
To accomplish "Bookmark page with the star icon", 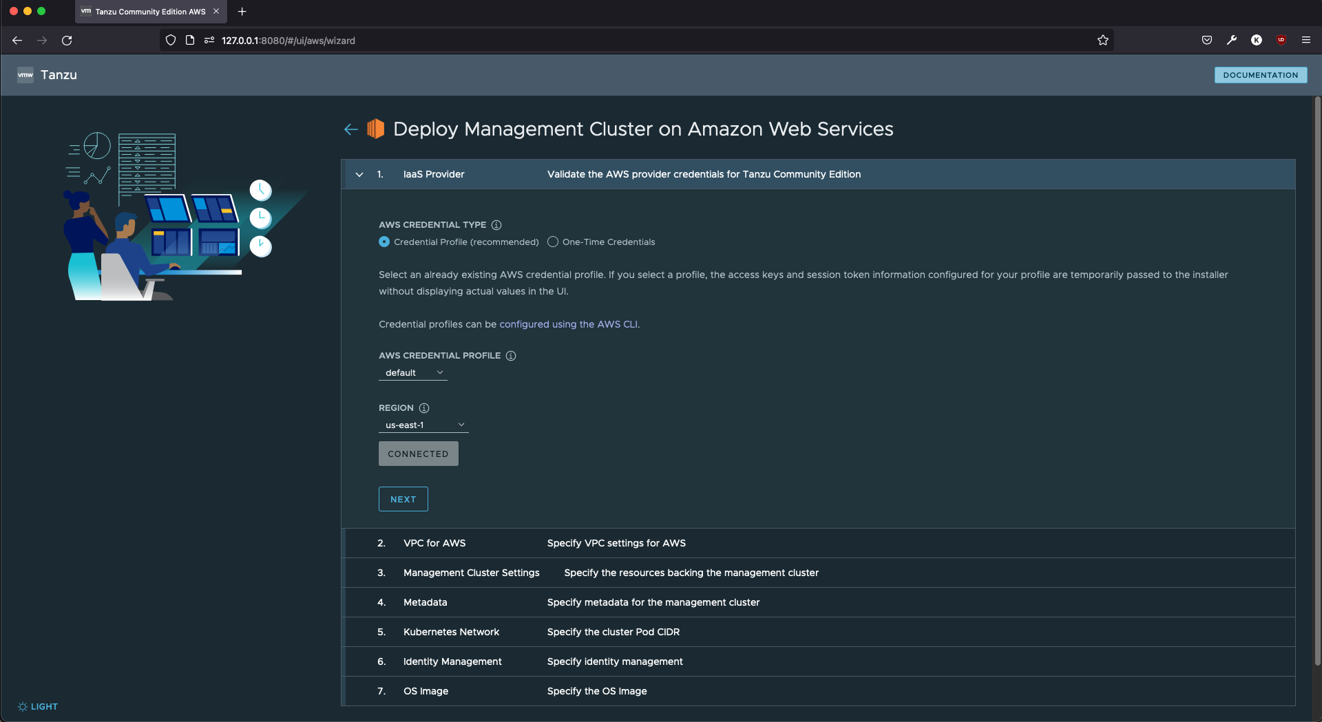I will [1103, 41].
